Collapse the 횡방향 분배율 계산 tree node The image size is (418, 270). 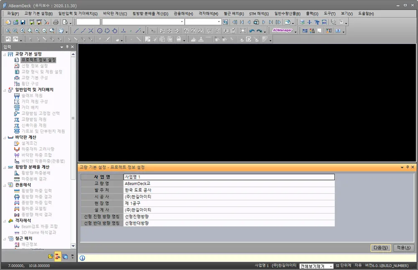point(5,167)
